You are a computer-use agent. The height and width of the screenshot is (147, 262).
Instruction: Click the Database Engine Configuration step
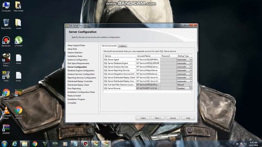point(81,71)
